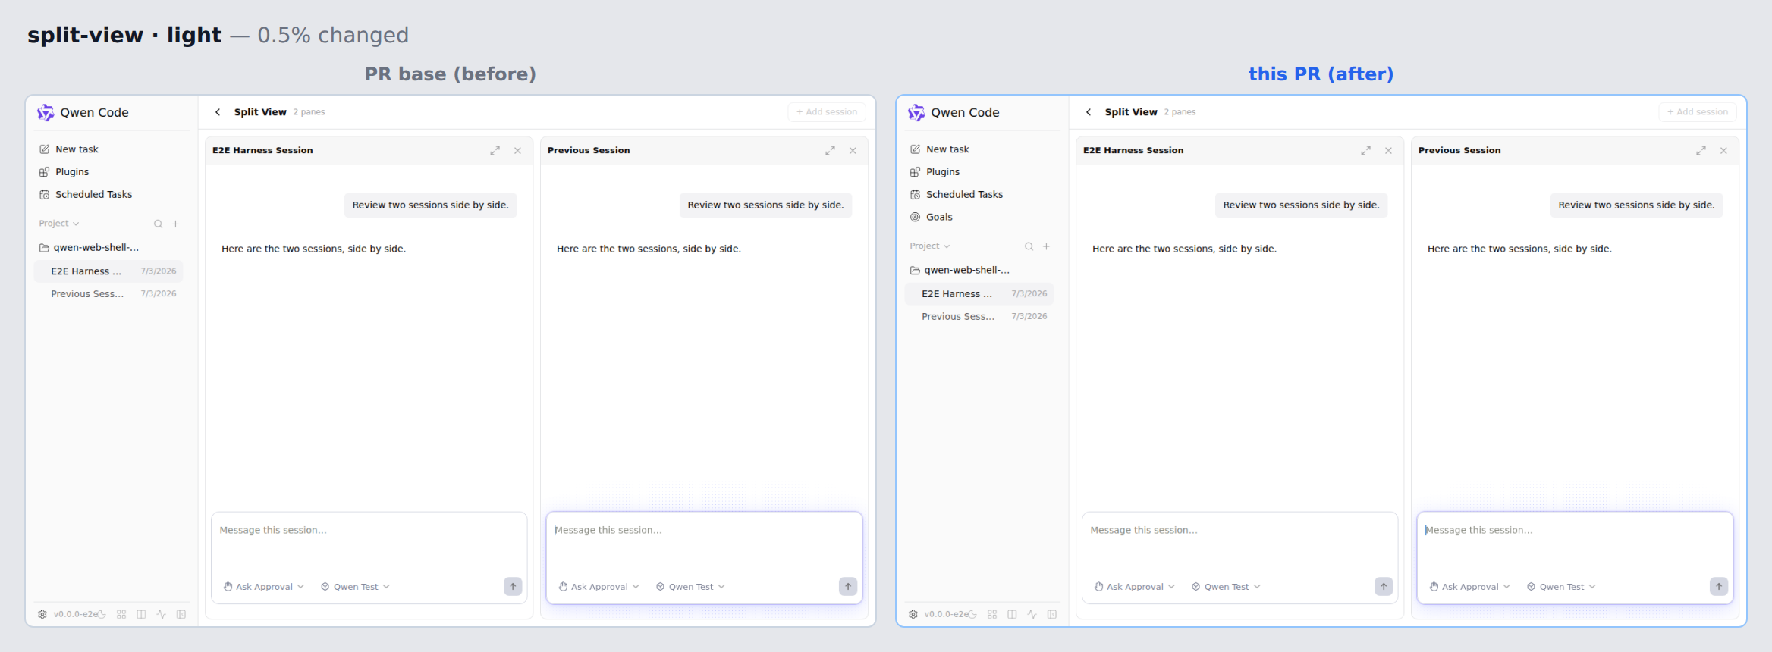
Task: Open Plugins in before window sidebar
Action: pyautogui.click(x=111, y=172)
